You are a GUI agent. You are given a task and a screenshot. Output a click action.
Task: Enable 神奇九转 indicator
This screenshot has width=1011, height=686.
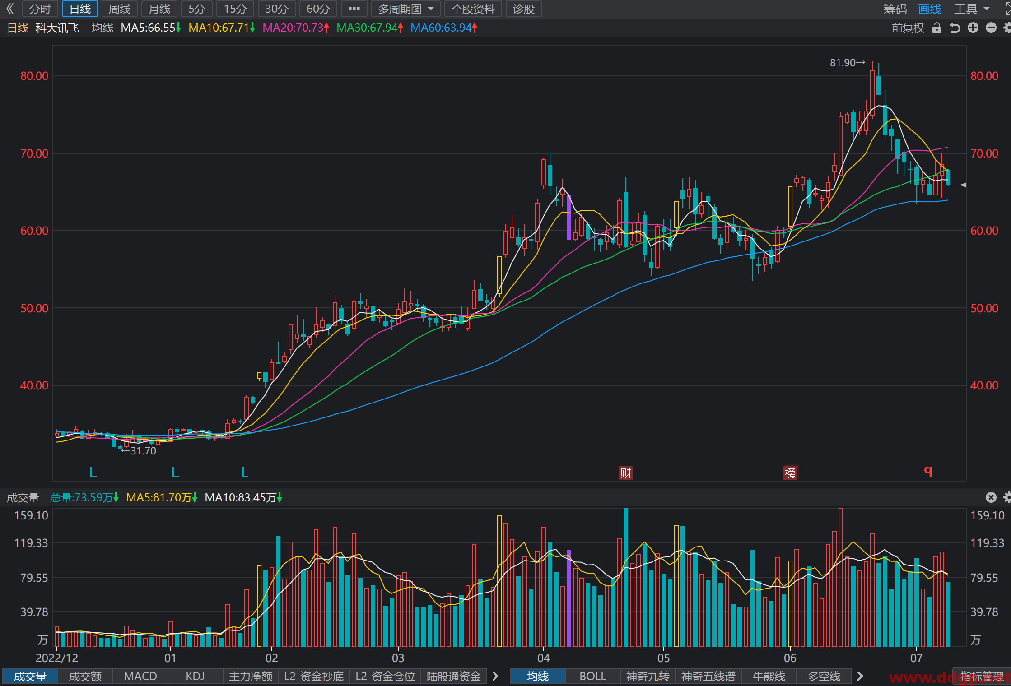coord(648,677)
